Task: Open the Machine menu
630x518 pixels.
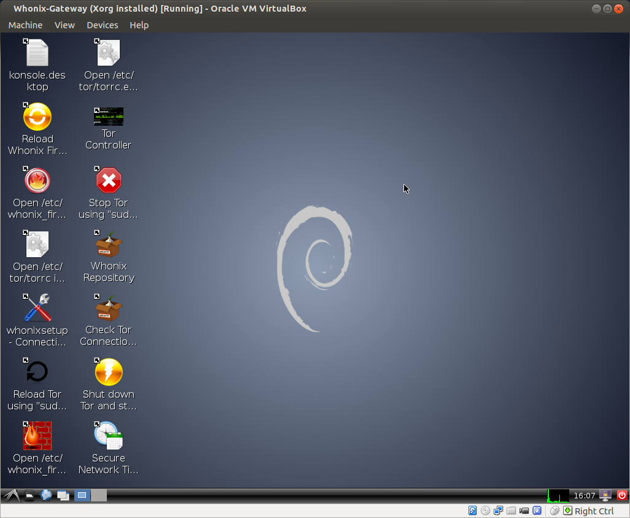Action: tap(25, 25)
